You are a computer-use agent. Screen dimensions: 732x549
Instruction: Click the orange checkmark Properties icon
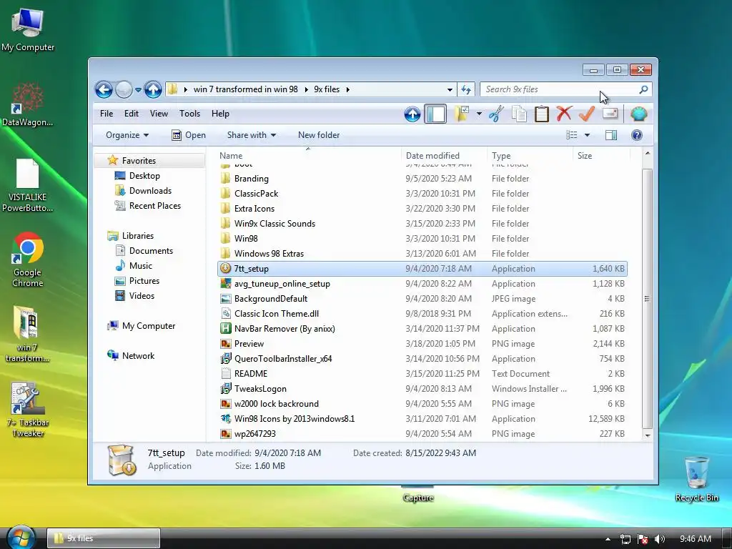[x=587, y=114]
